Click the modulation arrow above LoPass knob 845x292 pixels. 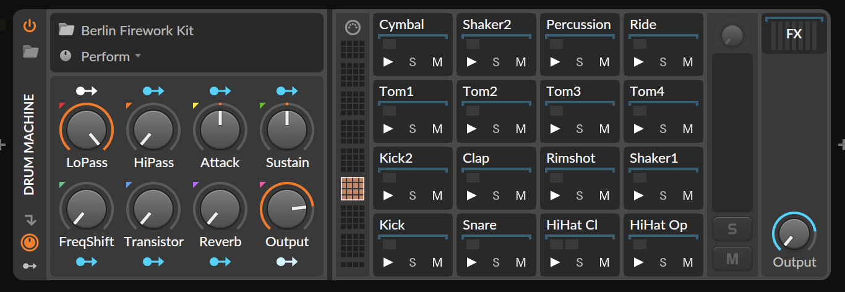point(87,91)
